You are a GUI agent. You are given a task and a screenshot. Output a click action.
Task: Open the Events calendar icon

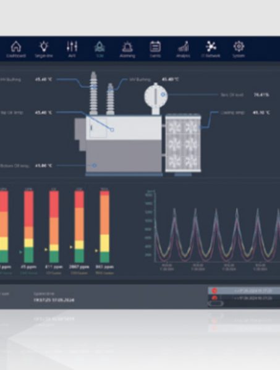155,46
